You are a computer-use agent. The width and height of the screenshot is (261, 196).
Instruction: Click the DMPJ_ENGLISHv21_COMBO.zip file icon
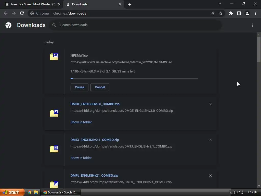[x=54, y=185]
